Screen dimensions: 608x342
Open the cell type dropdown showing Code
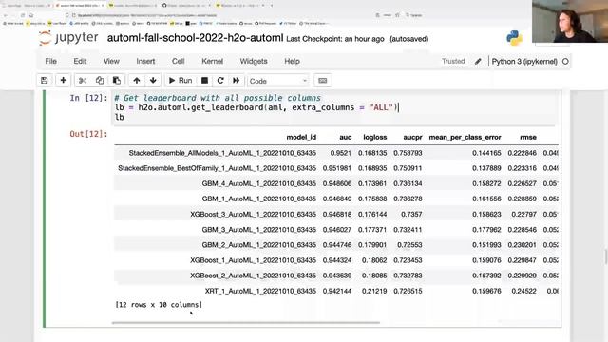tap(278, 81)
